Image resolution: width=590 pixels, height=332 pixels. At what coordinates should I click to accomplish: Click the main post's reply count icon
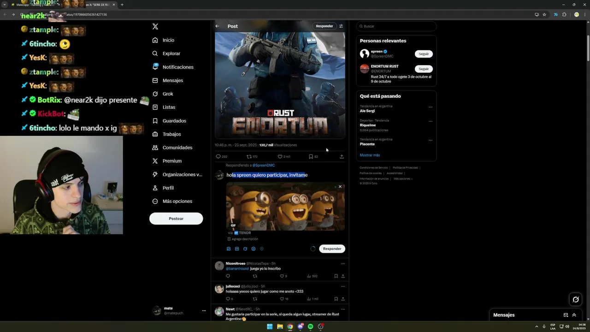(218, 156)
